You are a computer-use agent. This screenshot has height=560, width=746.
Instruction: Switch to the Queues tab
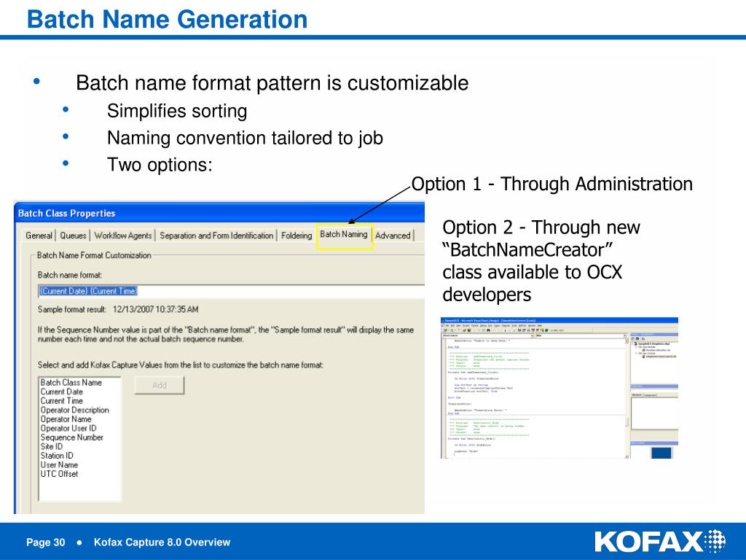point(74,236)
